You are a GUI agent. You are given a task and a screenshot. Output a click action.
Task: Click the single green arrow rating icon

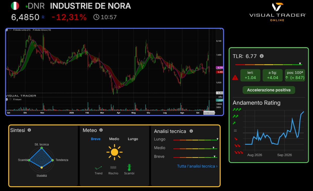point(234,123)
